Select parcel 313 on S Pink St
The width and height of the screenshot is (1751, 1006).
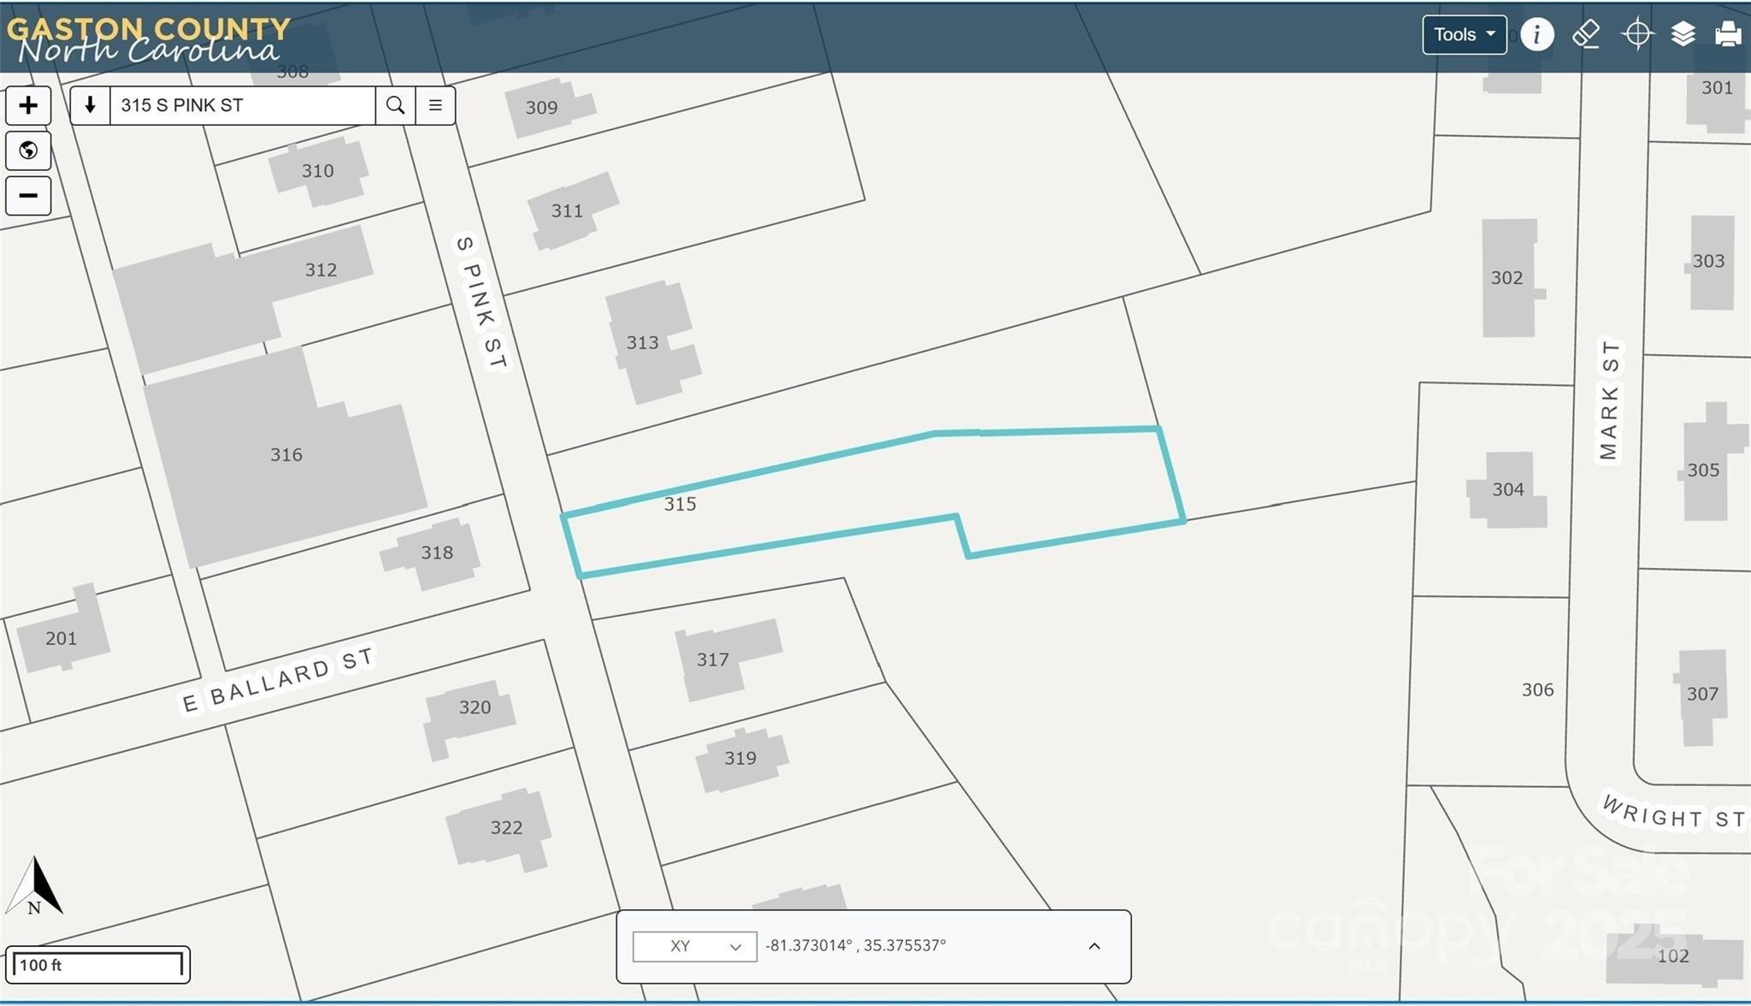(643, 343)
